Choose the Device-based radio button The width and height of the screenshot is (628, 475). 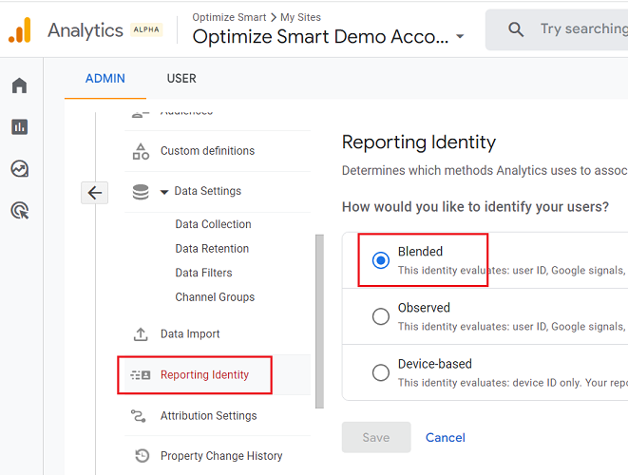click(x=381, y=372)
